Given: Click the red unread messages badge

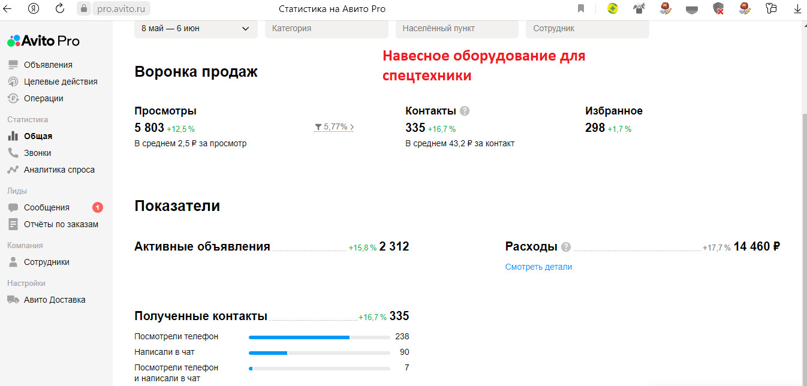Looking at the screenshot, I should click(x=98, y=207).
